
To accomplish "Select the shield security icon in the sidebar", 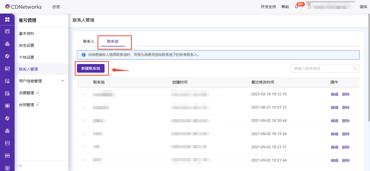I will click(x=7, y=56).
